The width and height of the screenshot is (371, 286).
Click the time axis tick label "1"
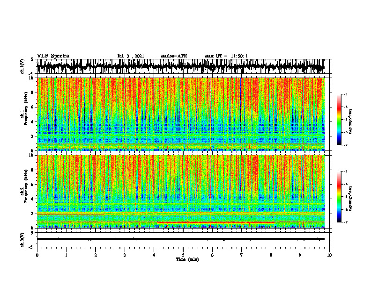tap(66, 255)
